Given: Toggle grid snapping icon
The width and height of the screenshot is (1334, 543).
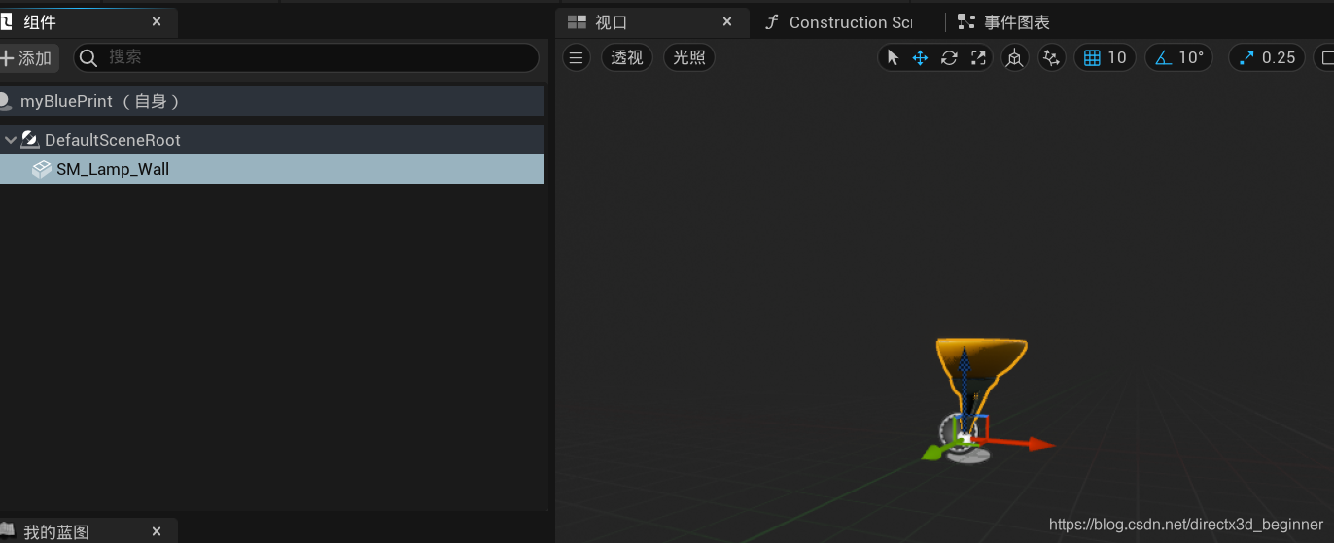Looking at the screenshot, I should (1092, 58).
